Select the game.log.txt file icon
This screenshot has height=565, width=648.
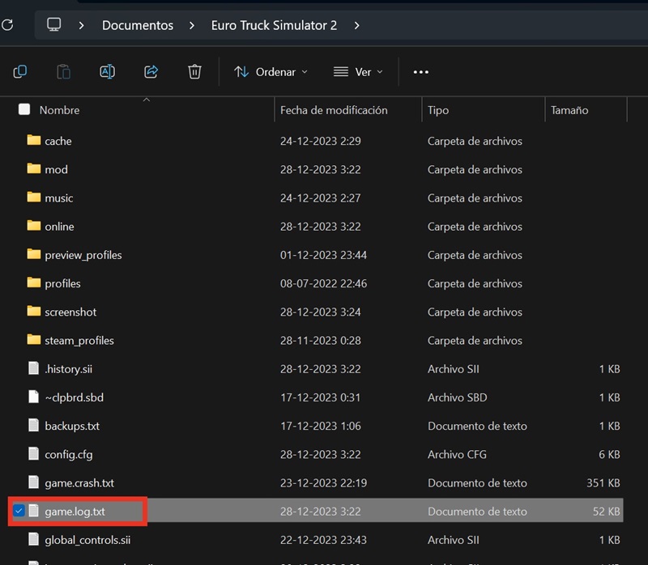pos(33,511)
